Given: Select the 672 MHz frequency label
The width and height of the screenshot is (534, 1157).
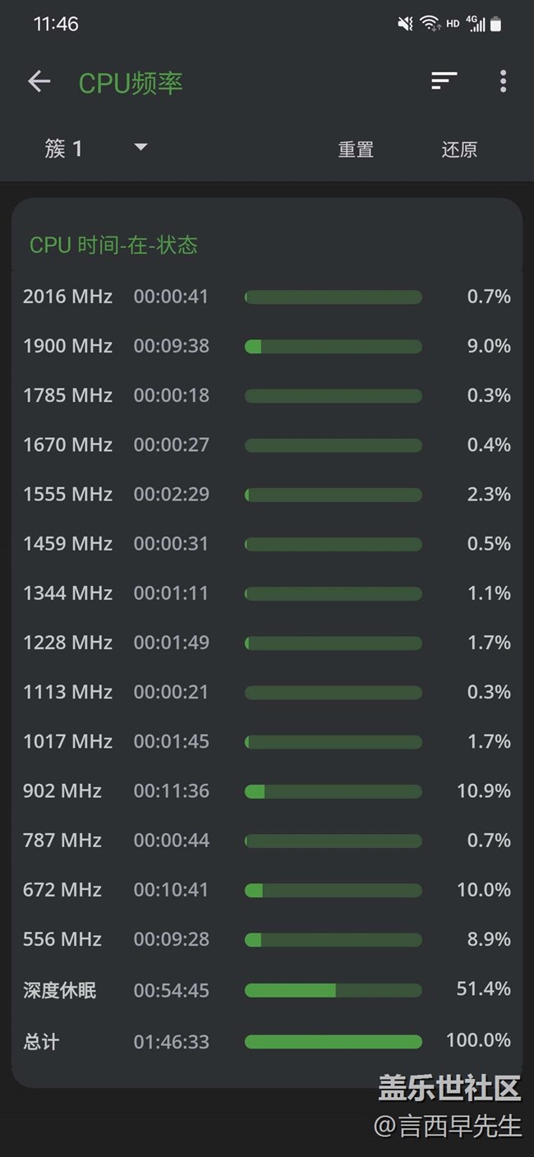Looking at the screenshot, I should click(62, 890).
